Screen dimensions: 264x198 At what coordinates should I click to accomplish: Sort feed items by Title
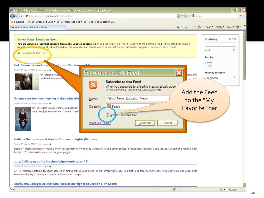tap(209, 66)
